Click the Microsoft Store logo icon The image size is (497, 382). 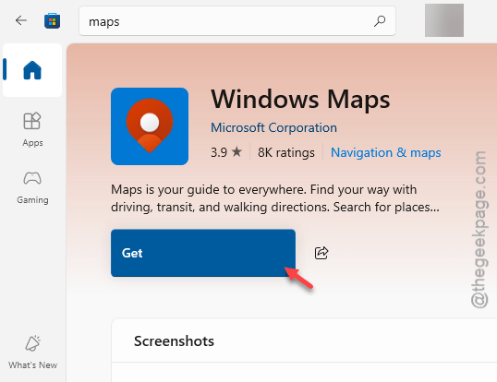[x=53, y=21]
